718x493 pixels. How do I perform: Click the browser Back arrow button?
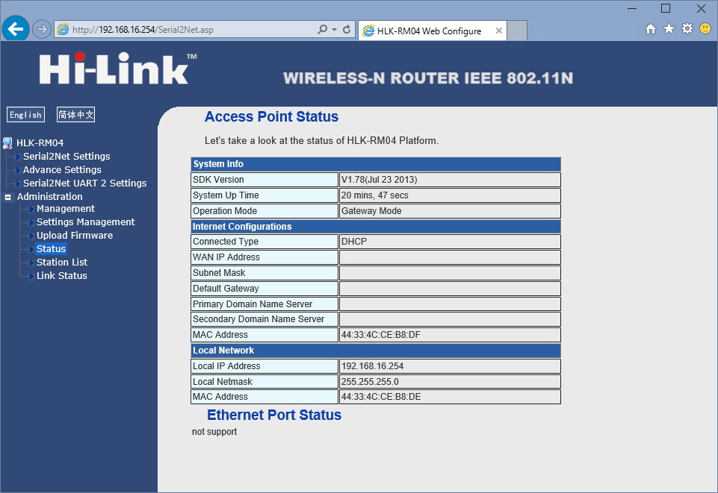click(x=16, y=30)
